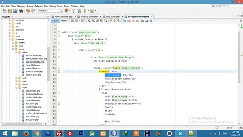Screen dimensions: 243x137
Task: Expand the database folder node
Action: (x=9, y=30)
